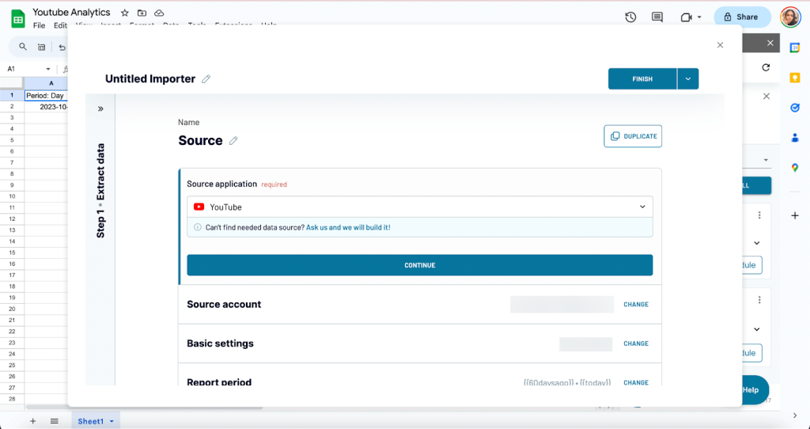Click CHANGE for Report period
The height and width of the screenshot is (429, 810).
[x=636, y=382]
